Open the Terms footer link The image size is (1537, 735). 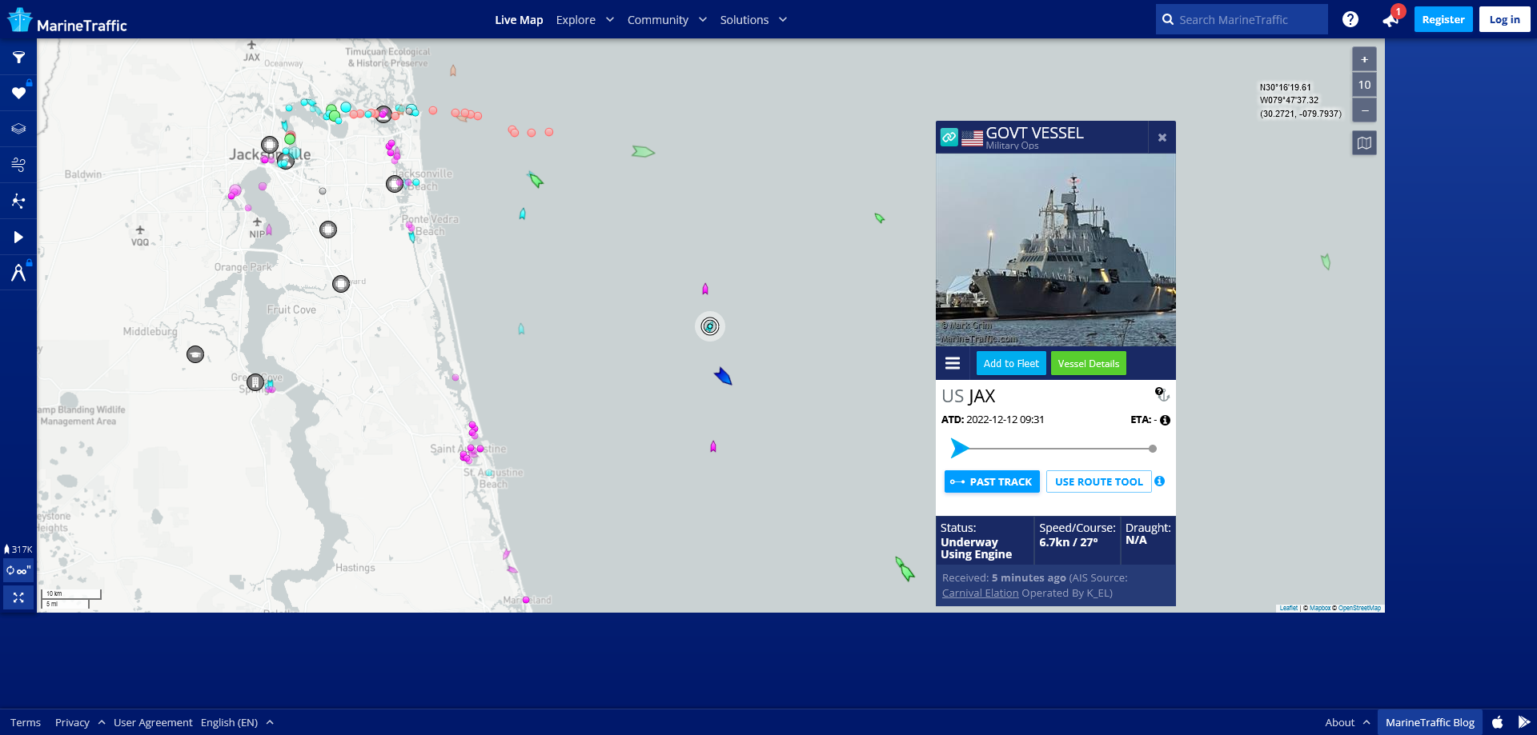[x=26, y=722]
